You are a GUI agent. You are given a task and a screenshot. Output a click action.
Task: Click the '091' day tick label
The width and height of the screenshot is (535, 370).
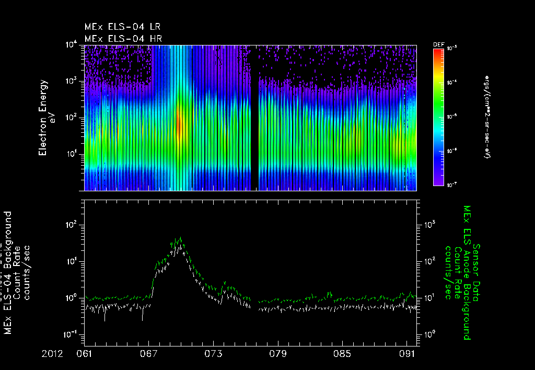pyautogui.click(x=406, y=354)
